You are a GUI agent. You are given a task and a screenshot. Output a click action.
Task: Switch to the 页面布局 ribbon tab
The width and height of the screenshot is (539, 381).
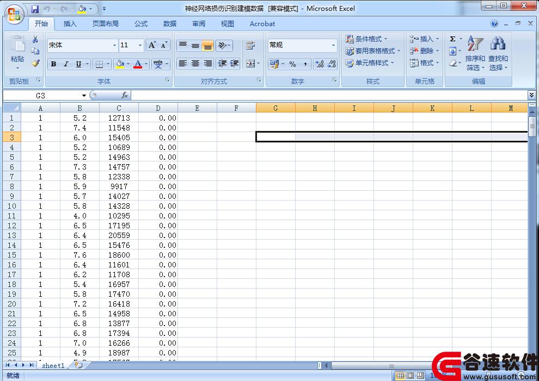click(105, 24)
